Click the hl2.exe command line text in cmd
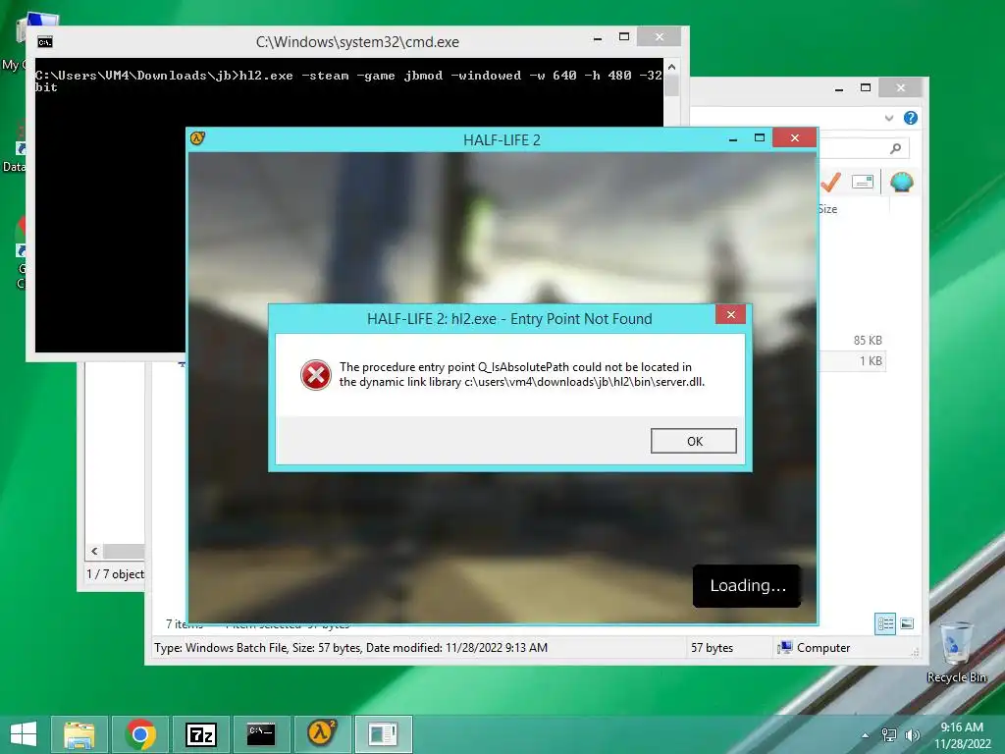The height and width of the screenshot is (754, 1005). (x=348, y=81)
